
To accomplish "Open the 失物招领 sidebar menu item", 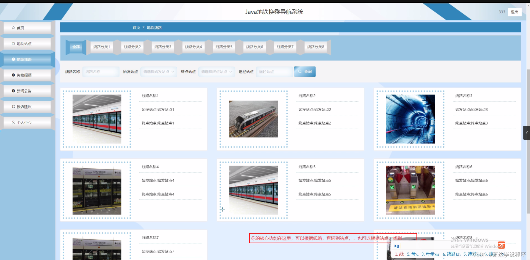I will (27, 75).
